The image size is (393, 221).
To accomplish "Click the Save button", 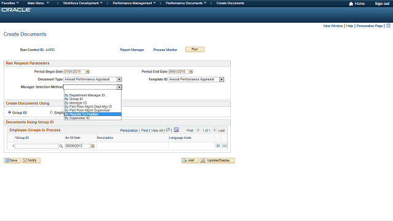I will click(x=12, y=160).
